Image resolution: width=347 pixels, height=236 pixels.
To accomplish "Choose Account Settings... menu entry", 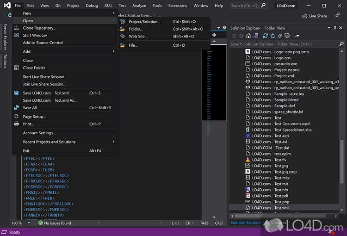I will (65, 133).
